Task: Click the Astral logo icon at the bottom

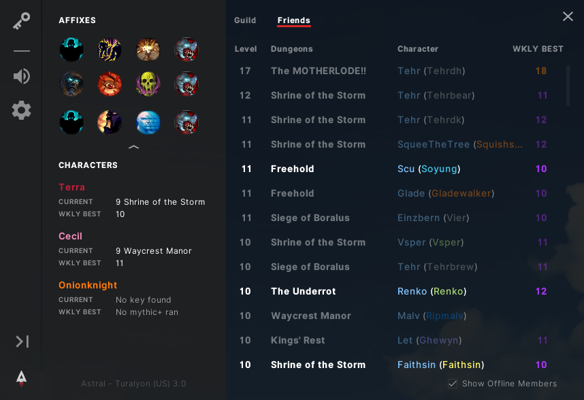Action: [22, 378]
